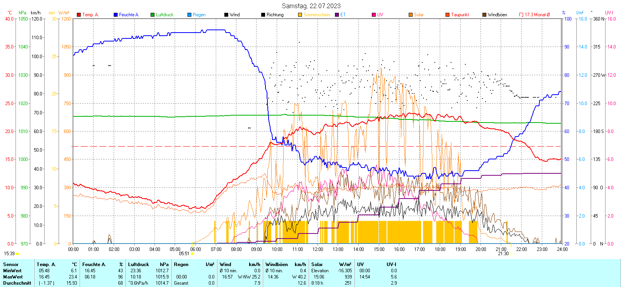This screenshot has width=621, height=287.
Task: Click the black Wind legend square
Action: [226, 15]
